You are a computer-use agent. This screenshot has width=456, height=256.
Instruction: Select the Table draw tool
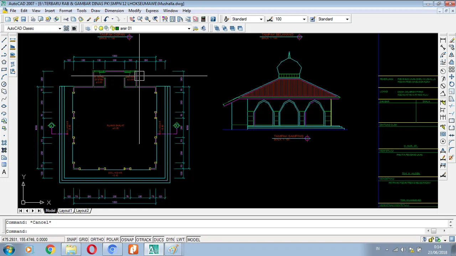4,165
